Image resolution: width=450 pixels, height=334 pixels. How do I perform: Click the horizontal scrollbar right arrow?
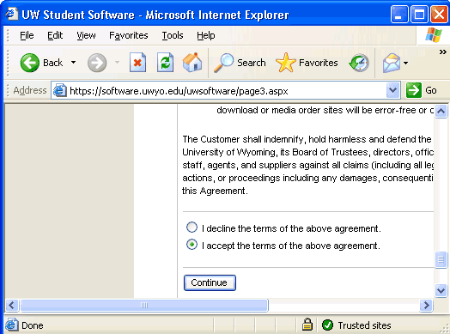pyautogui.click(x=426, y=305)
